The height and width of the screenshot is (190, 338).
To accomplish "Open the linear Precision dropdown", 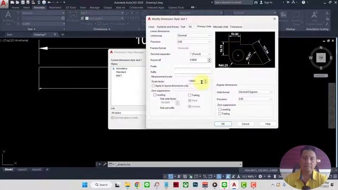I will tap(194, 42).
